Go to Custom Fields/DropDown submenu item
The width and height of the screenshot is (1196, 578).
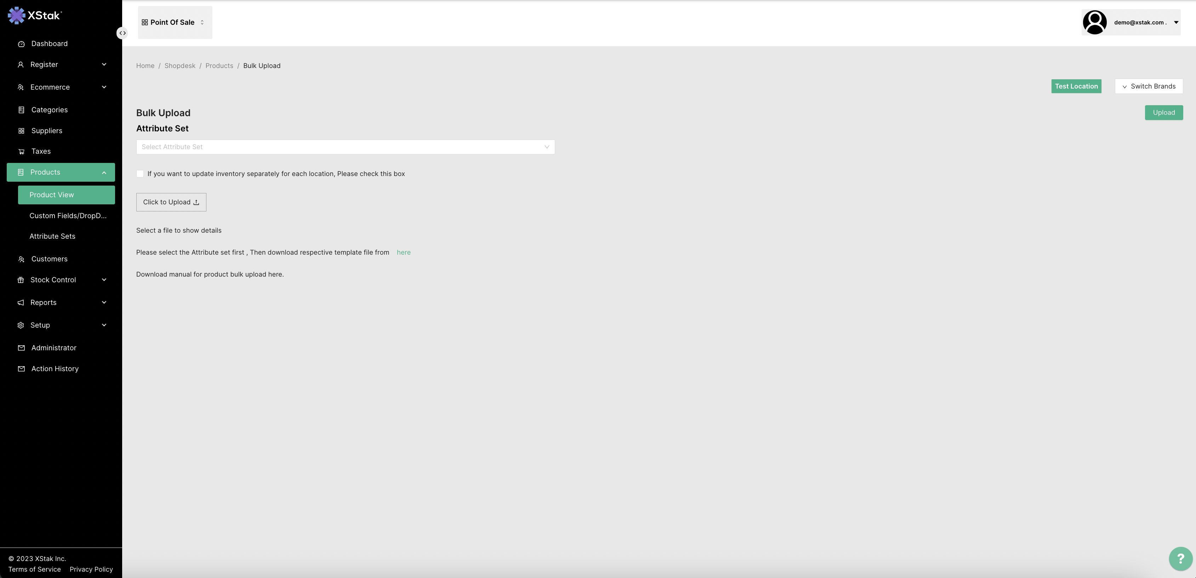(x=68, y=216)
